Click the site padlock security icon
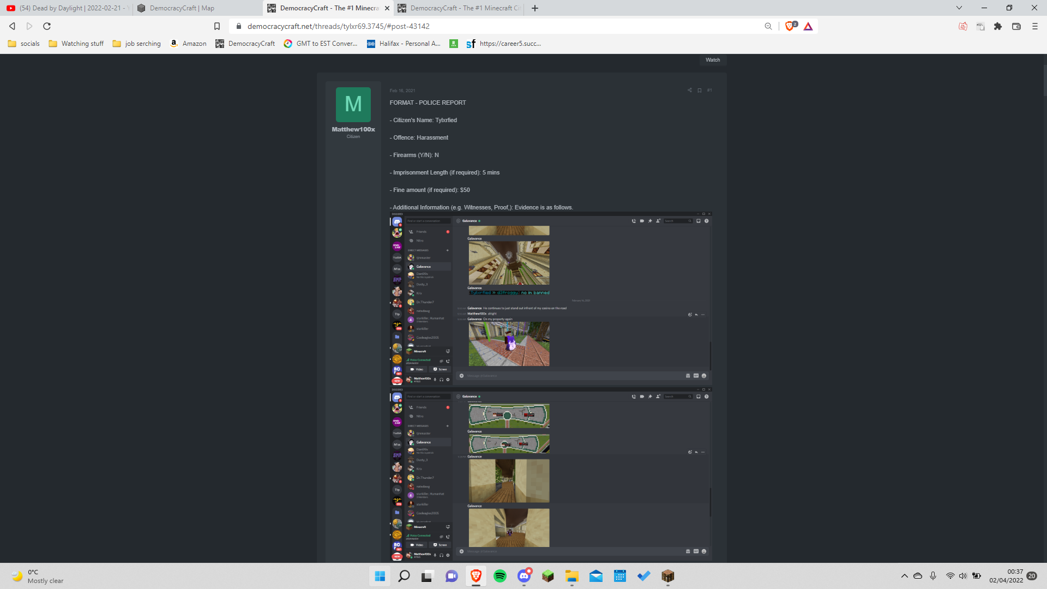The width and height of the screenshot is (1047, 589). pyautogui.click(x=238, y=26)
